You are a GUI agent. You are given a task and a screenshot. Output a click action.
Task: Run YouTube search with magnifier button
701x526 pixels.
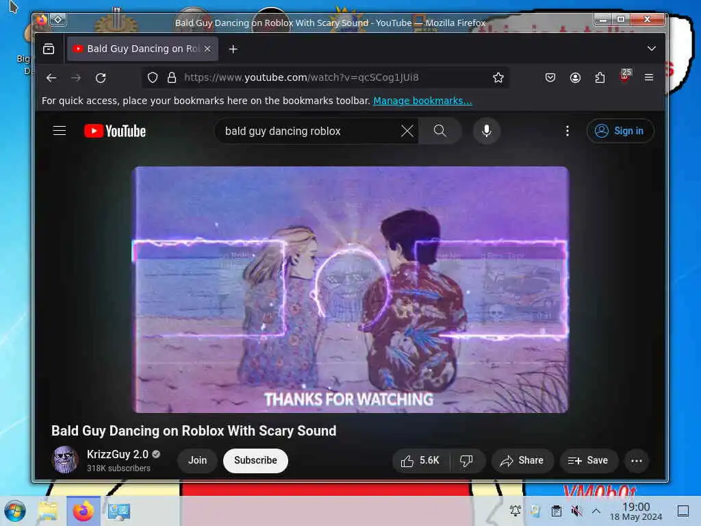(440, 131)
